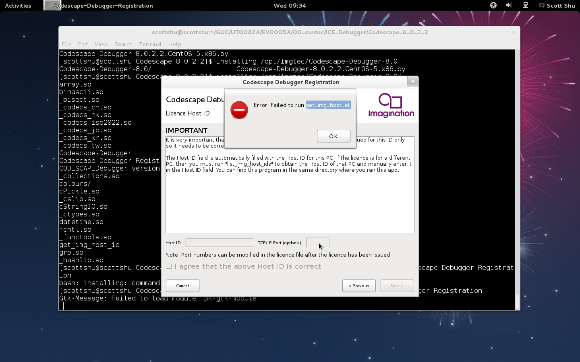Click _codecs_iso2022.so in the terminal

95,123
